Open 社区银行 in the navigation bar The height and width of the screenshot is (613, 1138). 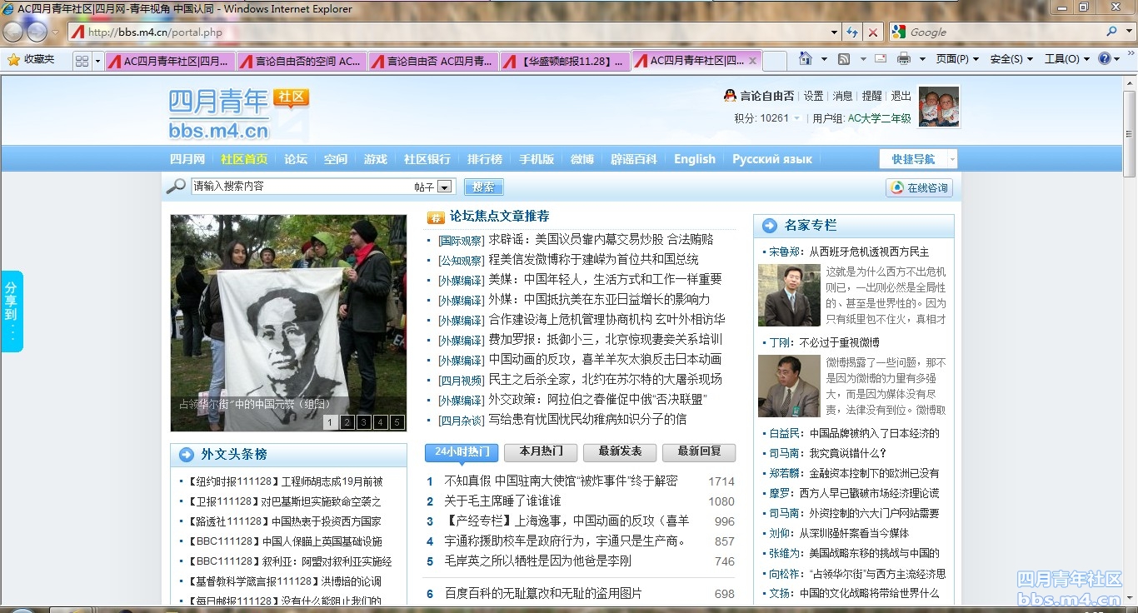[427, 159]
